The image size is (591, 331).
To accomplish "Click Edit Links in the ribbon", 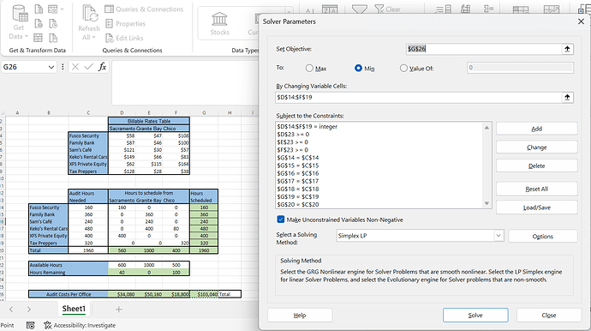I will click(124, 38).
